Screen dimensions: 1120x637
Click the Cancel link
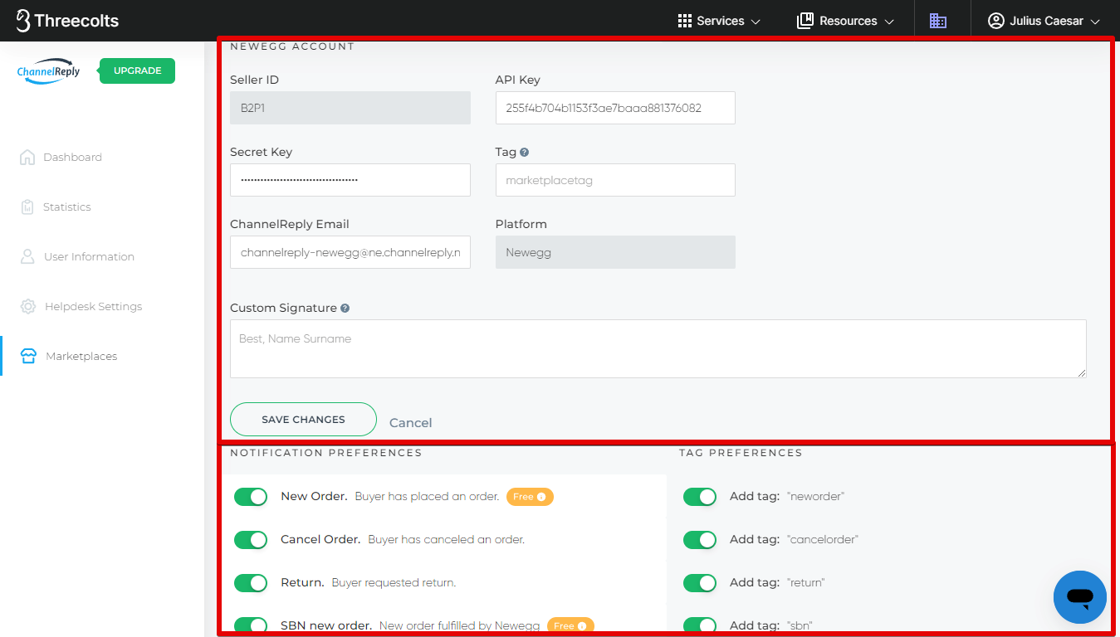410,423
